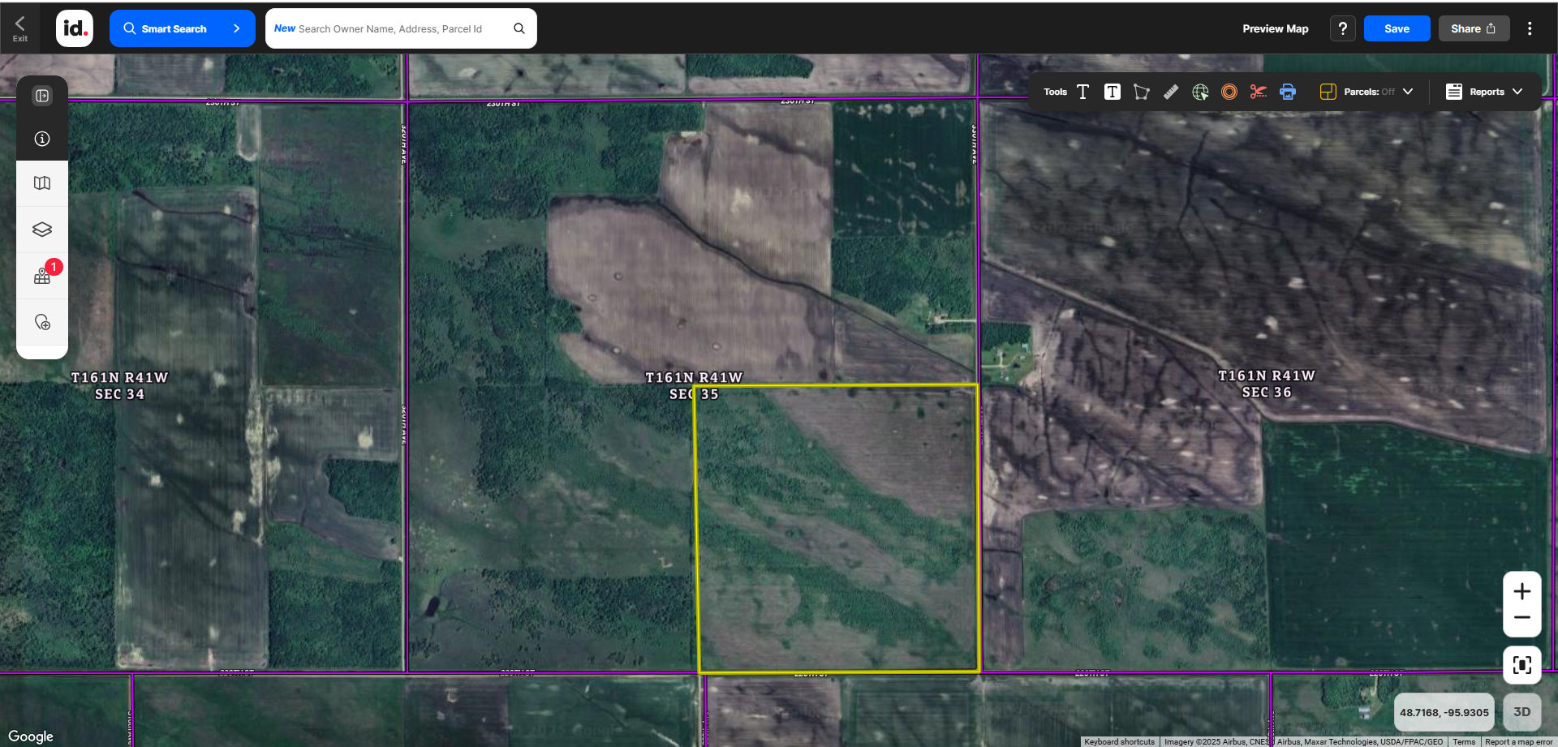Pick the globe select tool
This screenshot has width=1558, height=747.
[x=1200, y=92]
